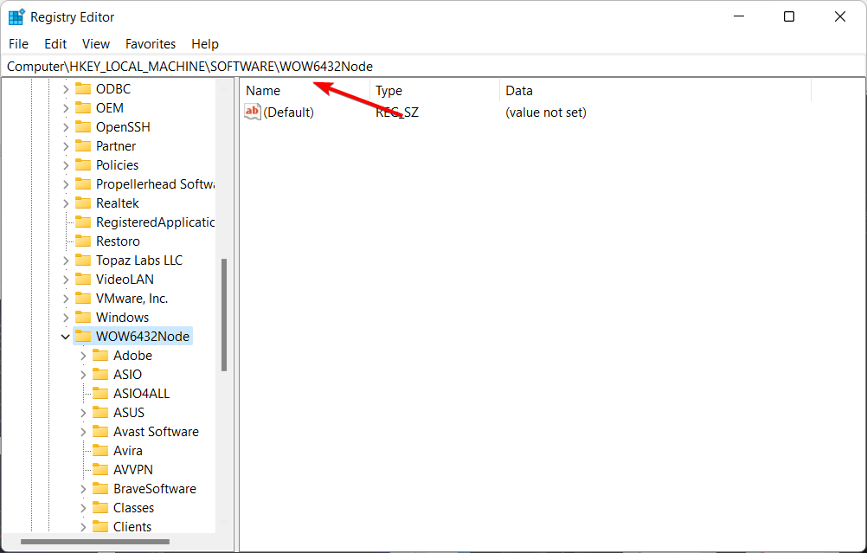The image size is (867, 553).
Task: Open the Favorites menu
Action: [x=151, y=43]
